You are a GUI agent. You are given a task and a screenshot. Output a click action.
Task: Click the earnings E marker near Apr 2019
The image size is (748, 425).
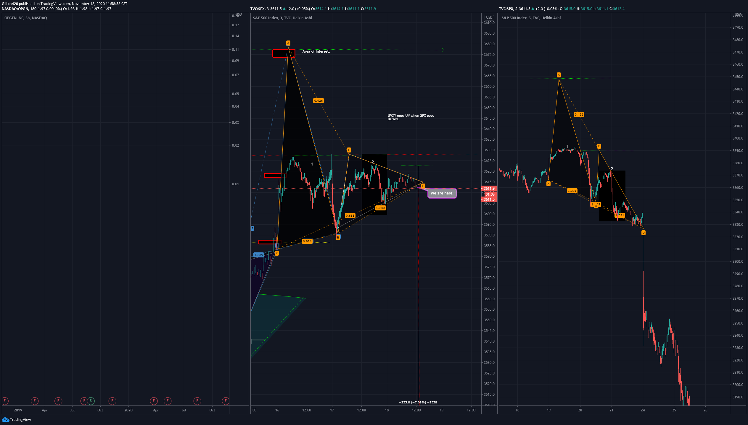click(35, 401)
